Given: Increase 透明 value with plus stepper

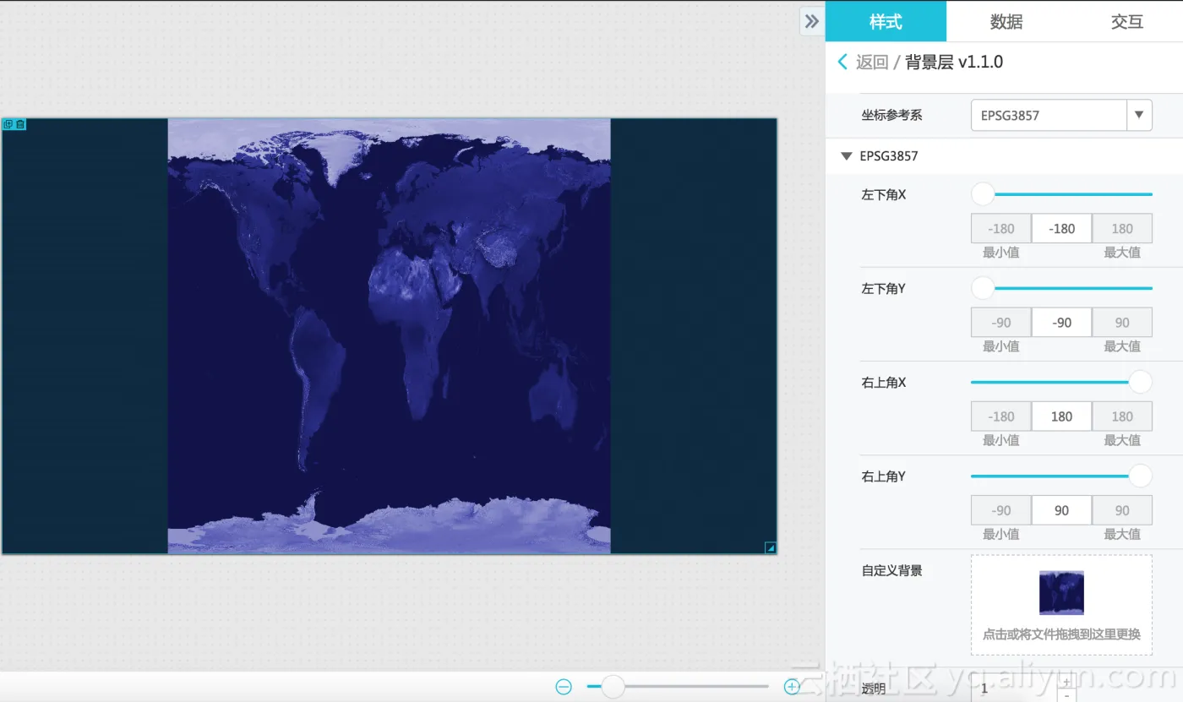Looking at the screenshot, I should pos(1066,682).
